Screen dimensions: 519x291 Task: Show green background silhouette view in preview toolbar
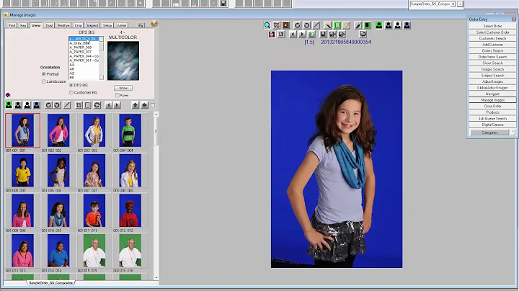pos(379,25)
